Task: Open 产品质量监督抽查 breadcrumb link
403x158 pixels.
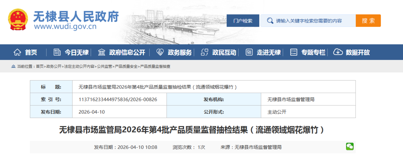Action: click(x=155, y=66)
